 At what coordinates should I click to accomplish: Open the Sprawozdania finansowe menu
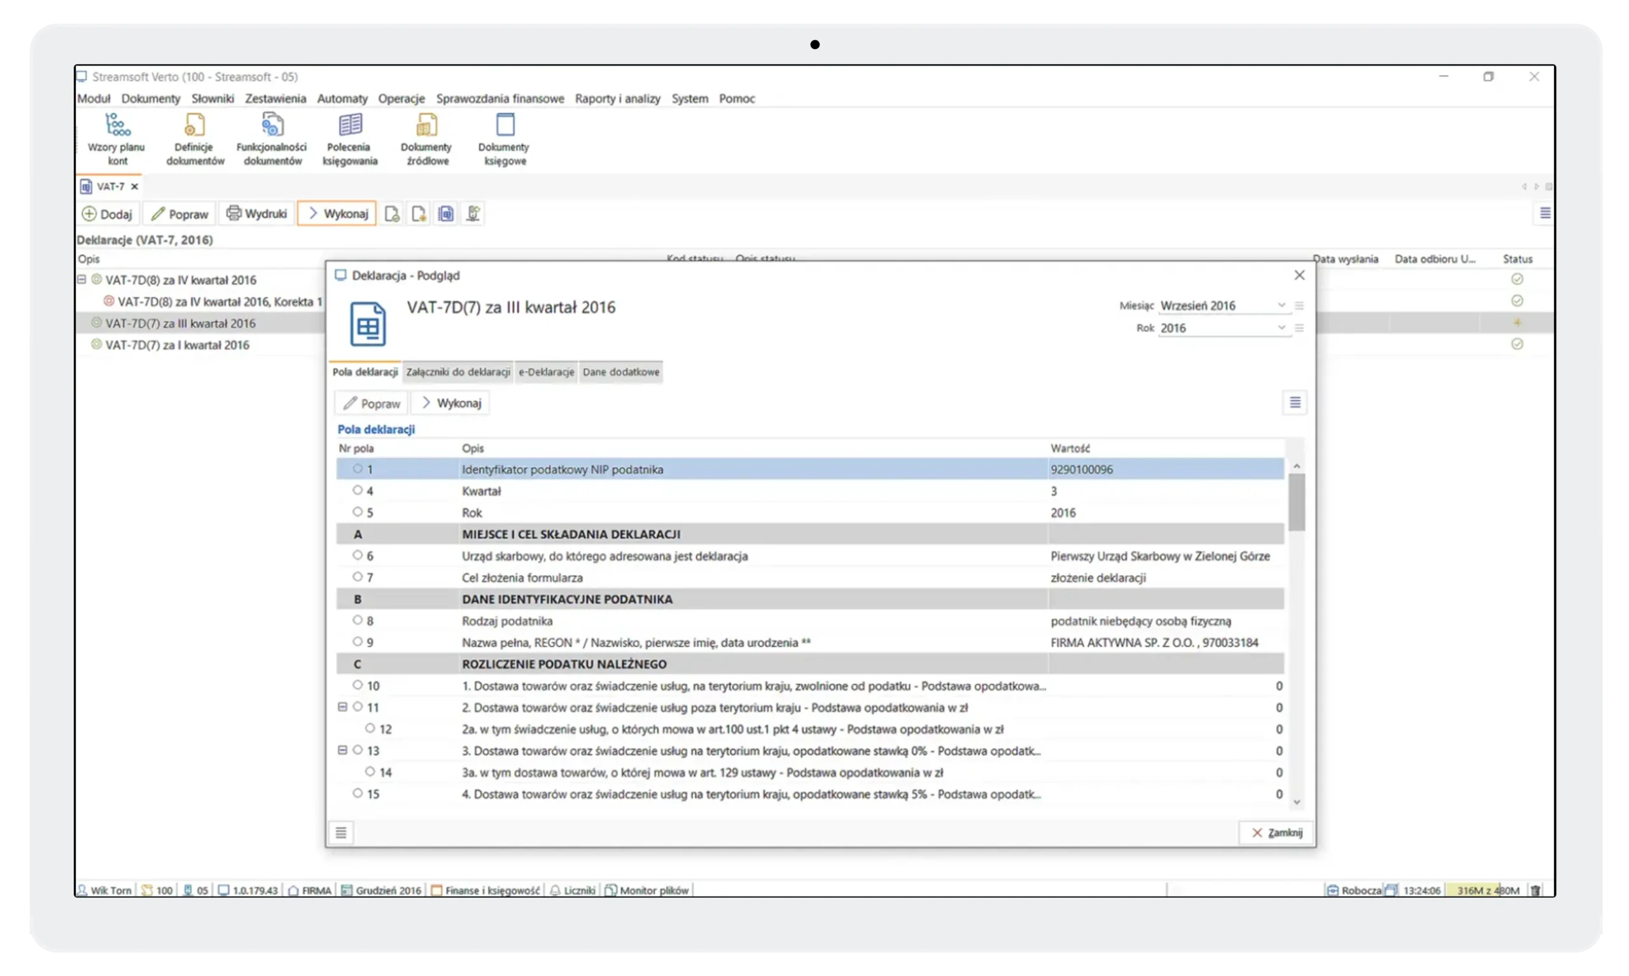tap(500, 99)
